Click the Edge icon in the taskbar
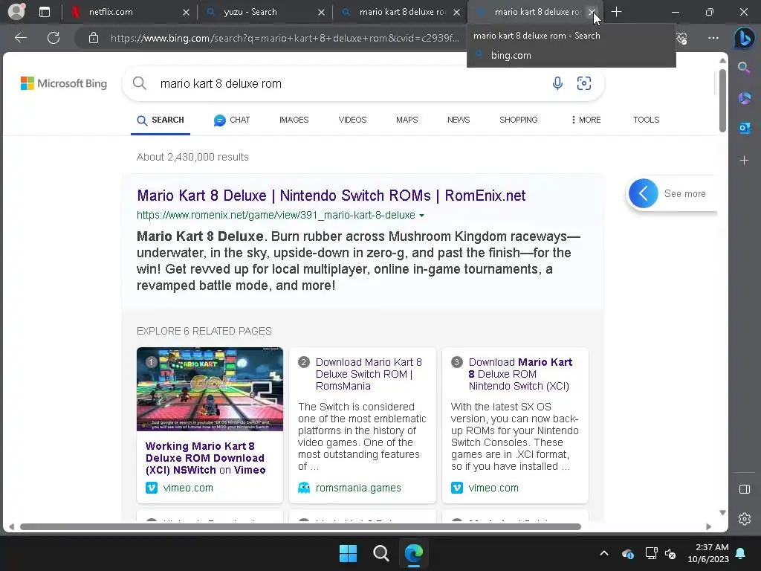761x571 pixels. 414,553
